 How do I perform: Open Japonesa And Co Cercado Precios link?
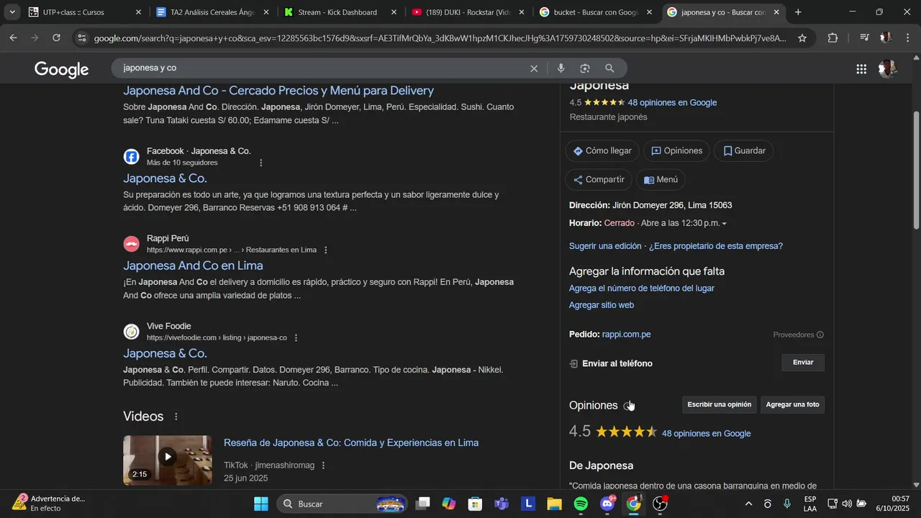click(x=278, y=91)
